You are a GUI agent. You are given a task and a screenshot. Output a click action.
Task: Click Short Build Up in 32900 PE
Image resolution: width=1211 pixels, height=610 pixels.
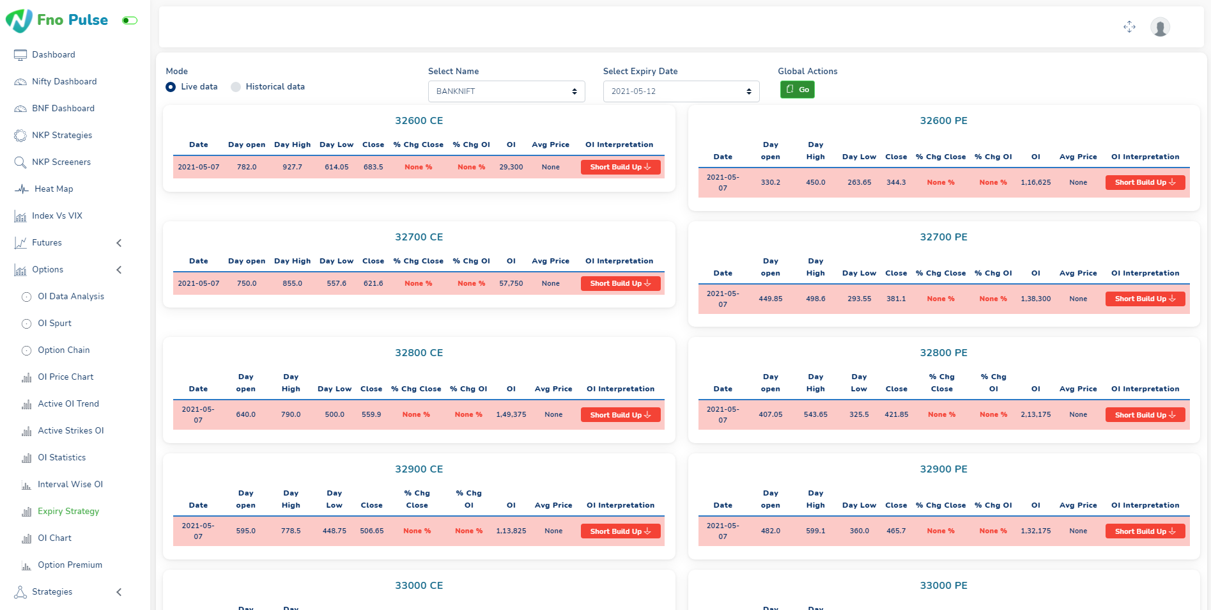1145,531
